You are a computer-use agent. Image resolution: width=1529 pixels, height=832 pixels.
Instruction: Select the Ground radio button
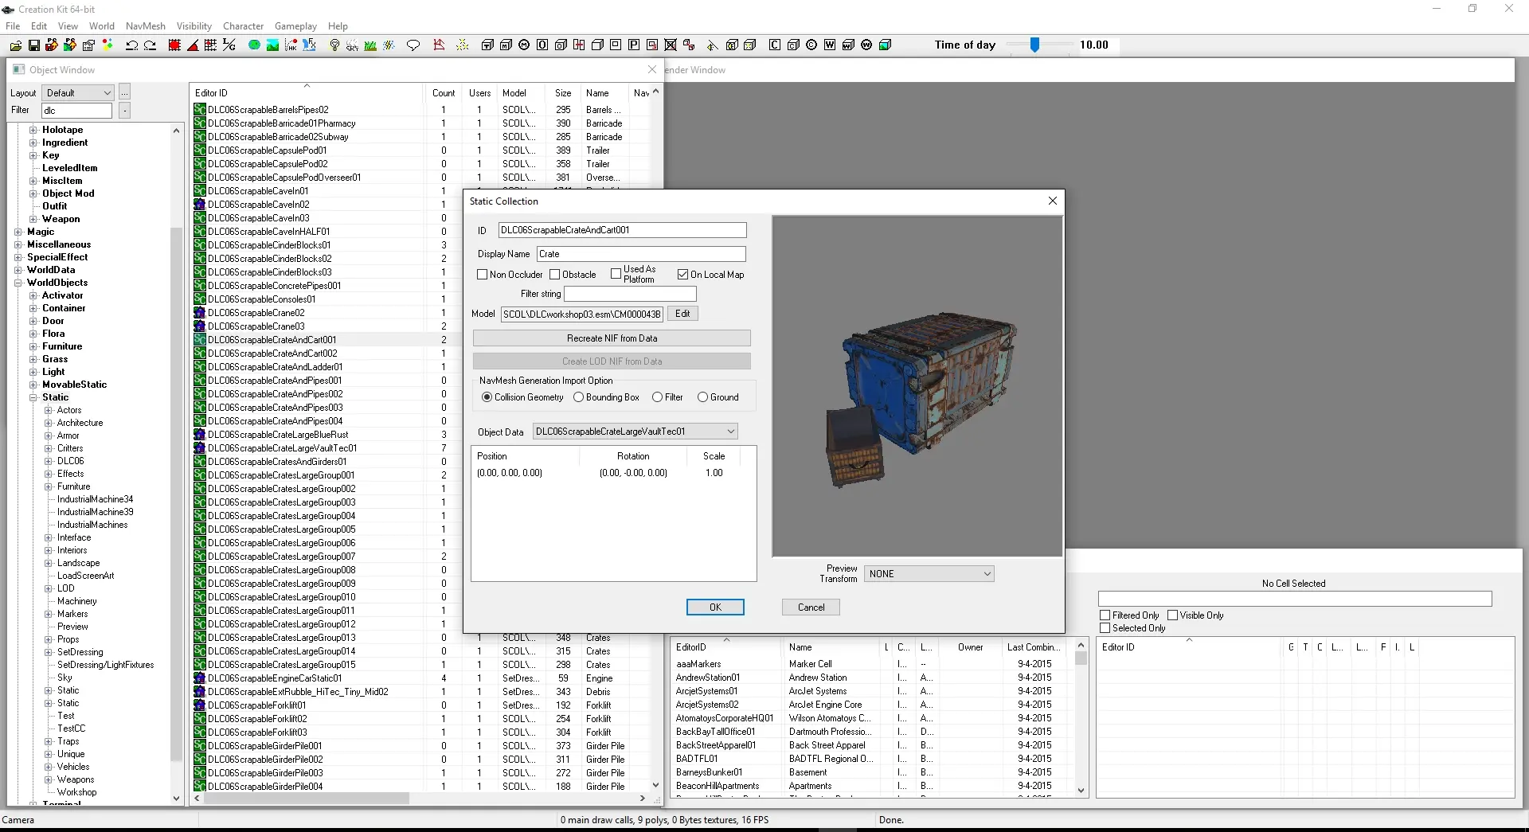(x=702, y=397)
